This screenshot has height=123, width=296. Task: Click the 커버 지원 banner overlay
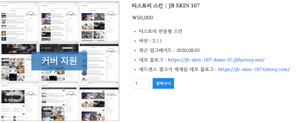click(59, 60)
